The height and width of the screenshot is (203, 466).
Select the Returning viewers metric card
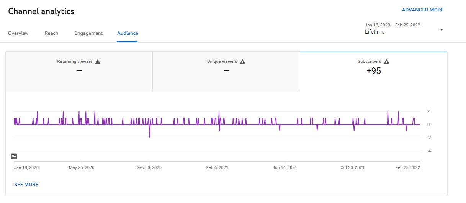79,72
